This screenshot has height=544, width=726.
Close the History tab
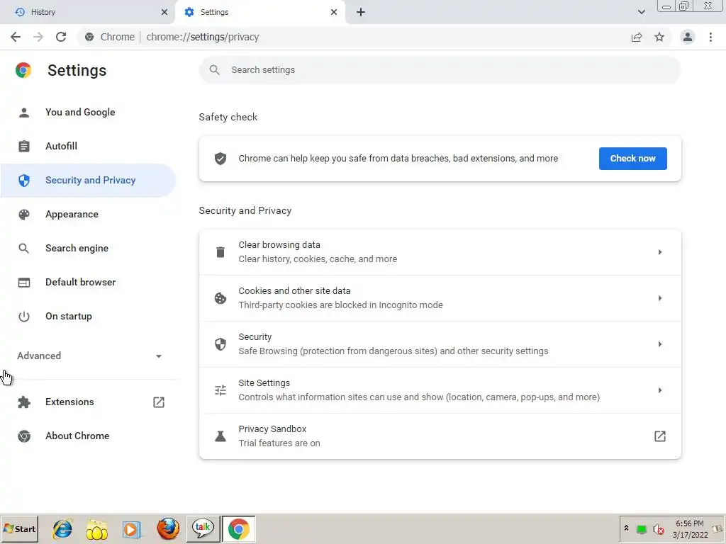pos(164,12)
